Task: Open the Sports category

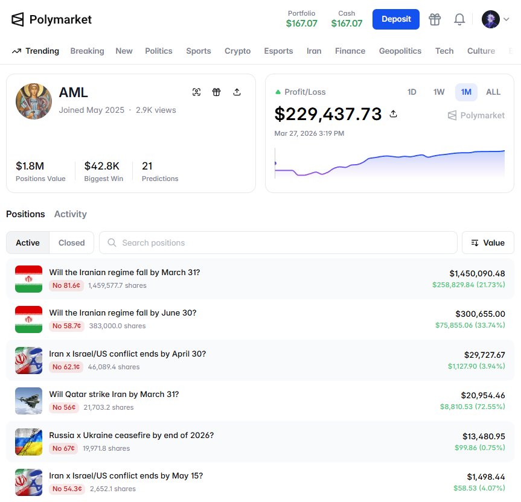Action: (199, 51)
